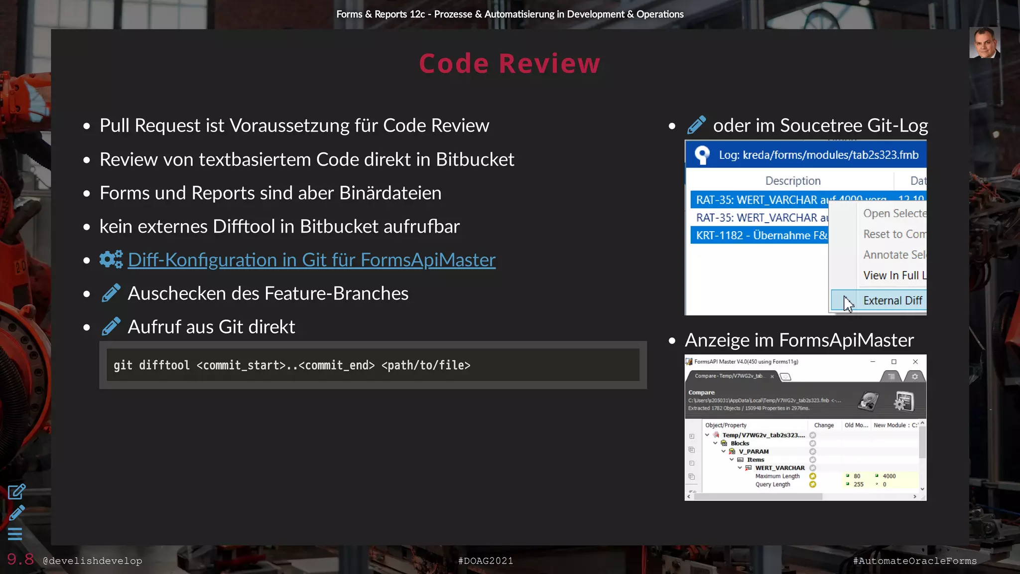Click the Blocks folder icon in the tree
The height and width of the screenshot is (574, 1020).
[724, 443]
